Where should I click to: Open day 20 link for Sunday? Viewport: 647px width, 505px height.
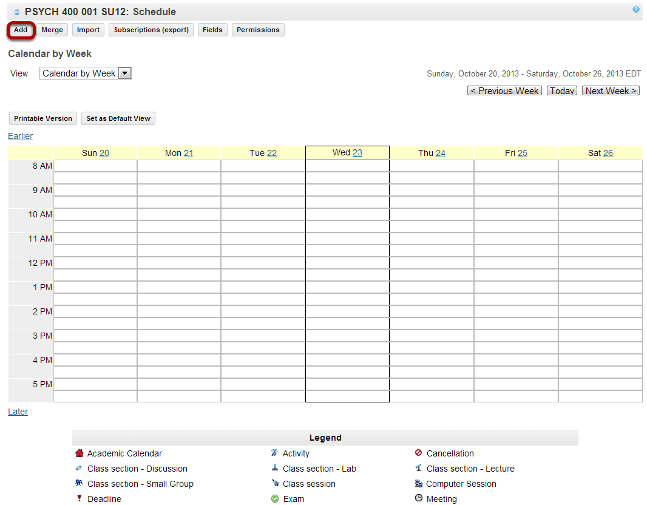104,153
